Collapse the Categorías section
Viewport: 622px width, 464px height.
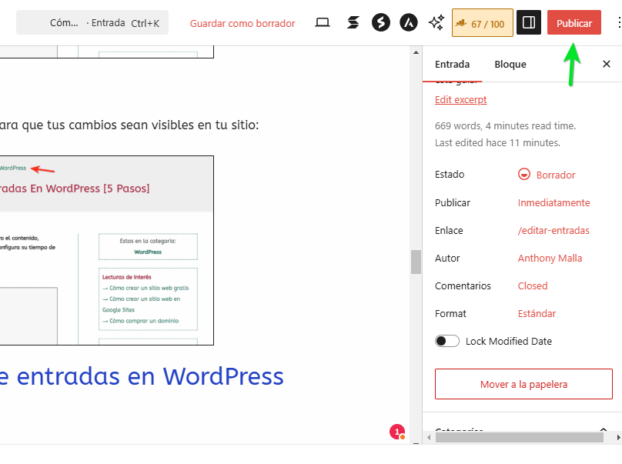(x=604, y=429)
